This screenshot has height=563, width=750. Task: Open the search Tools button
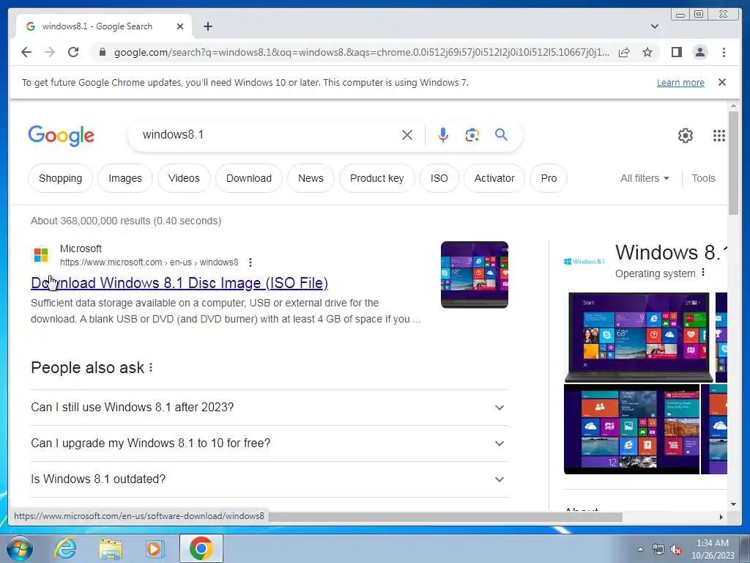(703, 178)
